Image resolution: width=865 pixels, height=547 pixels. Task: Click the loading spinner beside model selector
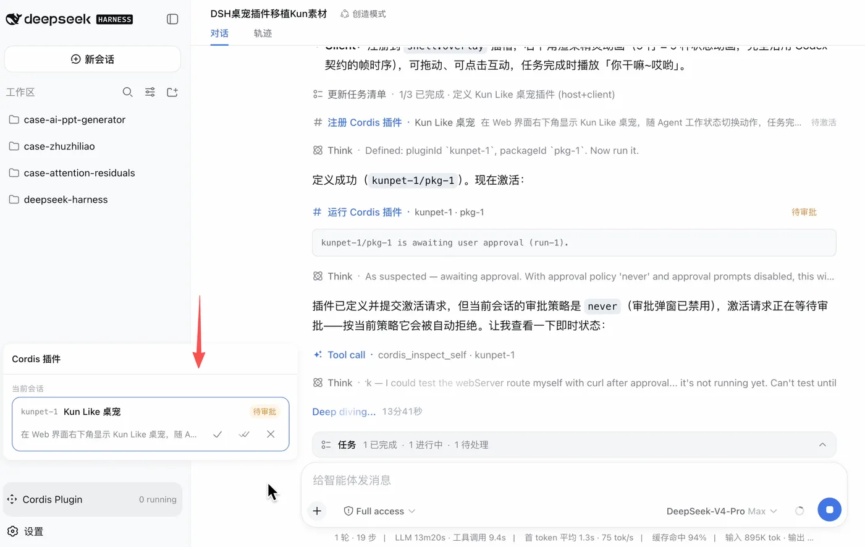point(800,511)
